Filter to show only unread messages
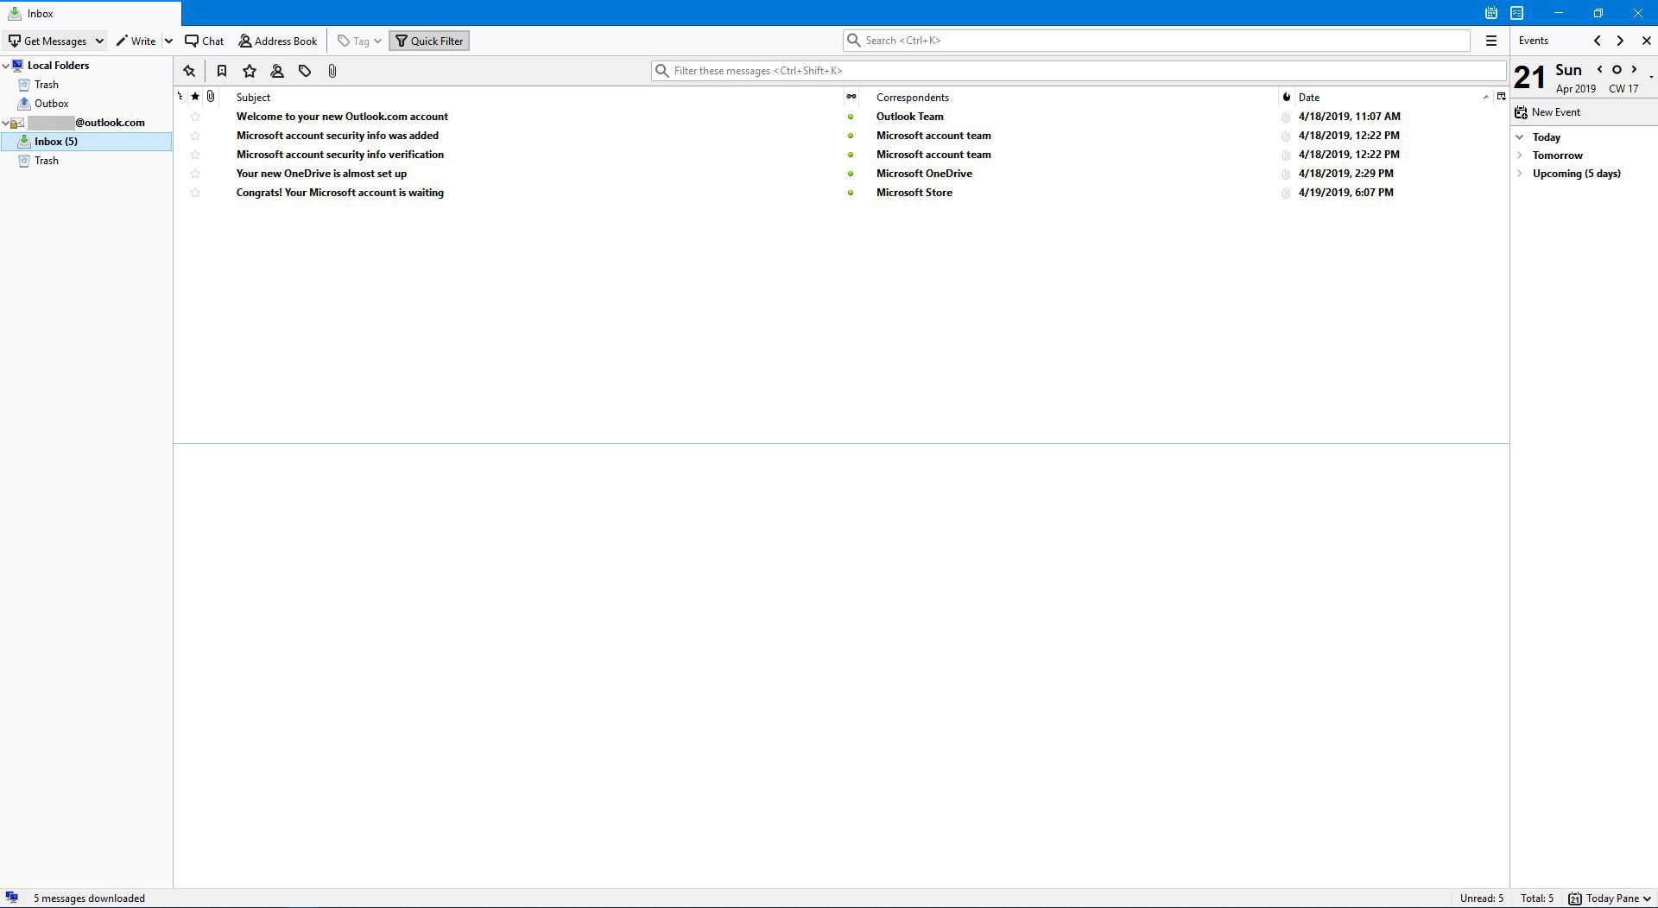Screen dimensions: 1658x908 click(x=222, y=71)
